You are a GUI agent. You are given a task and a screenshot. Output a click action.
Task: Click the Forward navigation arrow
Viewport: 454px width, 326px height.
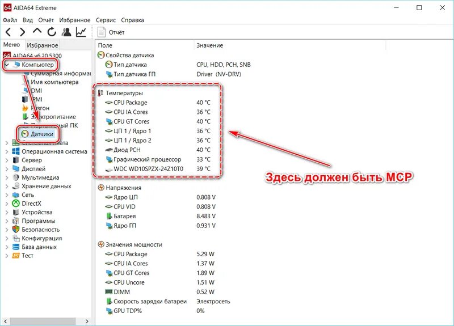(22, 32)
